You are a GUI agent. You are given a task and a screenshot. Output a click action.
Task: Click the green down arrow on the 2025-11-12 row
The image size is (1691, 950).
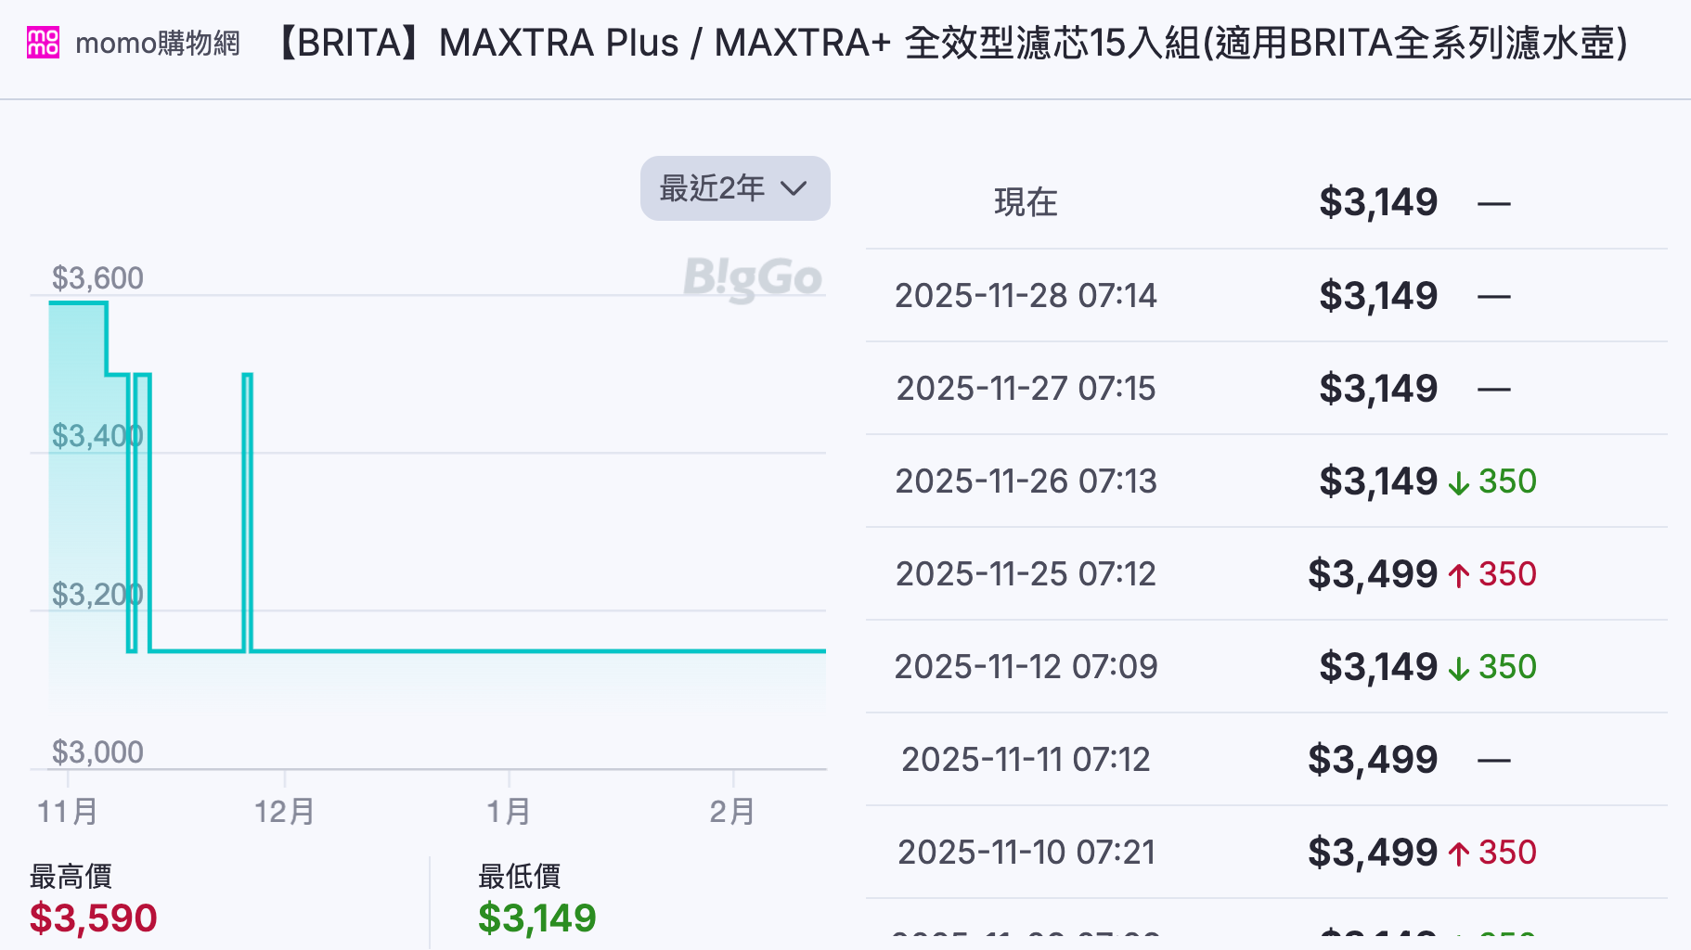pyautogui.click(x=1459, y=666)
